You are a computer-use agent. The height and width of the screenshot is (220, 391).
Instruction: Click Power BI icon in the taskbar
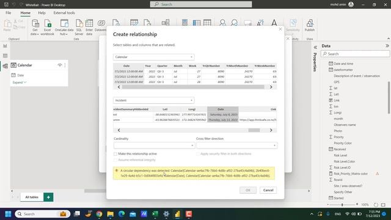177,214
